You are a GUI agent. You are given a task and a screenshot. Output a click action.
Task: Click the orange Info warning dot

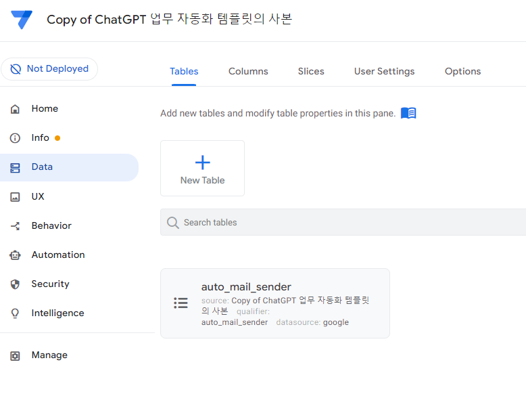(57, 138)
